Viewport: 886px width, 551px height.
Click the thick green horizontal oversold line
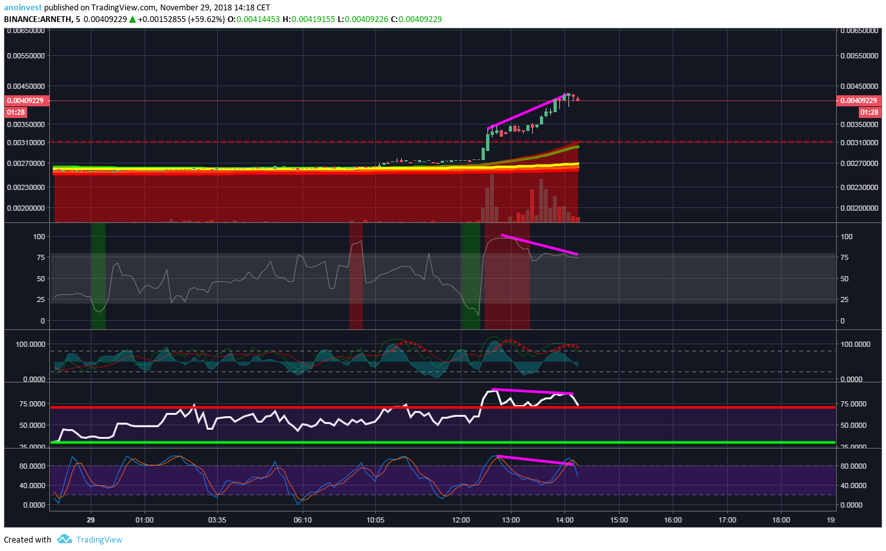tap(443, 442)
